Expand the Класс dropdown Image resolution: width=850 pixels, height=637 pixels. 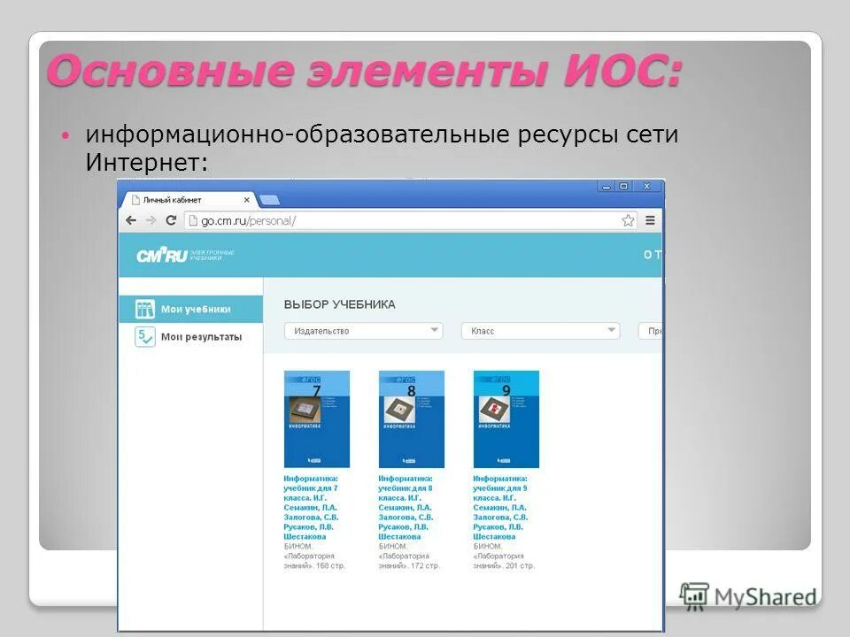coord(541,331)
